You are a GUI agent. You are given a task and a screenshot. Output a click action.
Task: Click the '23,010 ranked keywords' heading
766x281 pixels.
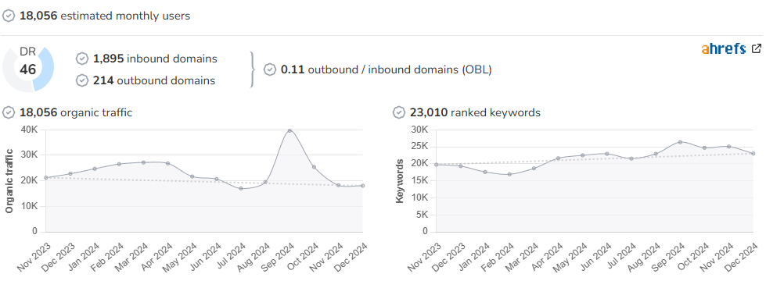point(476,112)
